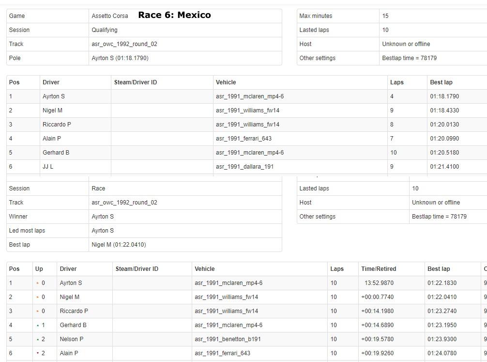Viewport: 487px width, 362px height.
Task: Click orange no-change arrow in Nigel M race row
Action: (x=38, y=297)
